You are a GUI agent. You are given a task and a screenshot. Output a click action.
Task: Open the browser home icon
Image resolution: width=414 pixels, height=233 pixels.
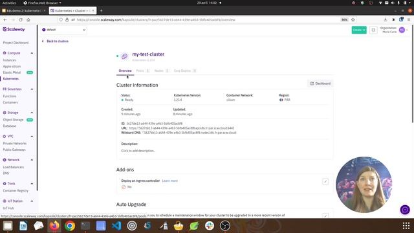[x=28, y=20]
